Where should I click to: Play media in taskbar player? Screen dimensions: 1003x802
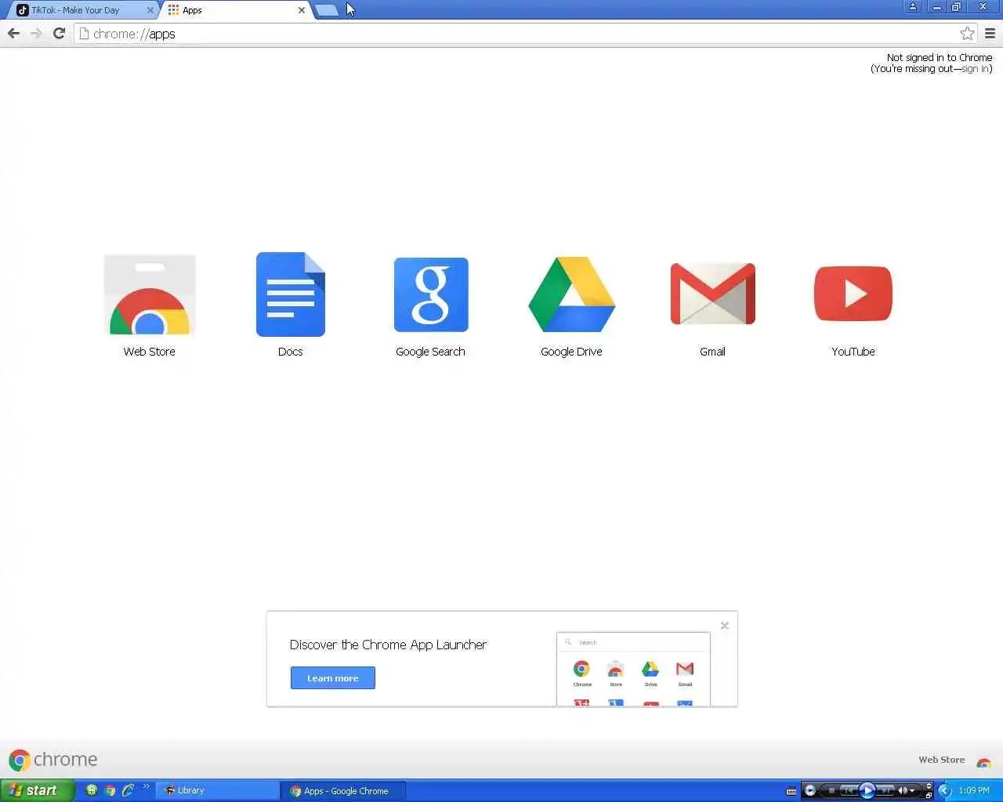pyautogui.click(x=867, y=790)
